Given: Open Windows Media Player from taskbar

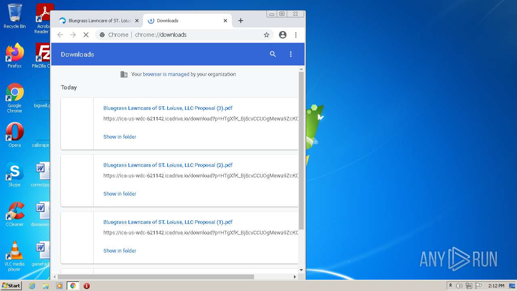Looking at the screenshot, I should (x=59, y=286).
